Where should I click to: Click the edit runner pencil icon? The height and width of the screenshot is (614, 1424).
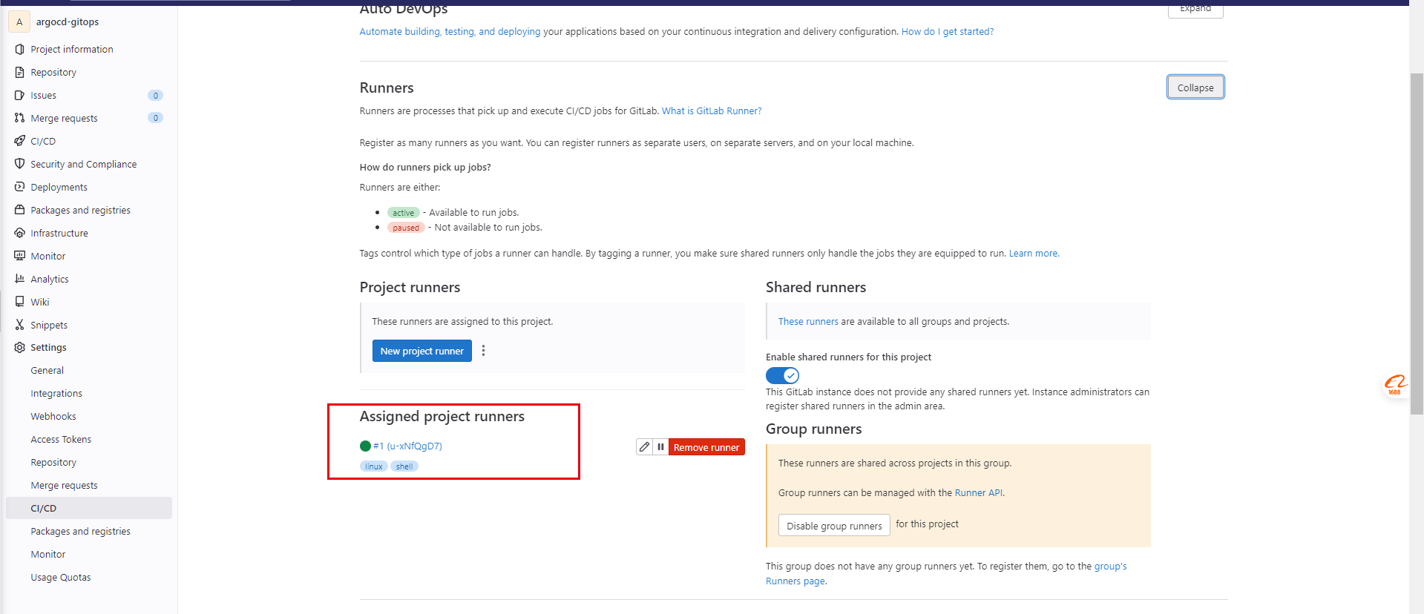(x=644, y=447)
